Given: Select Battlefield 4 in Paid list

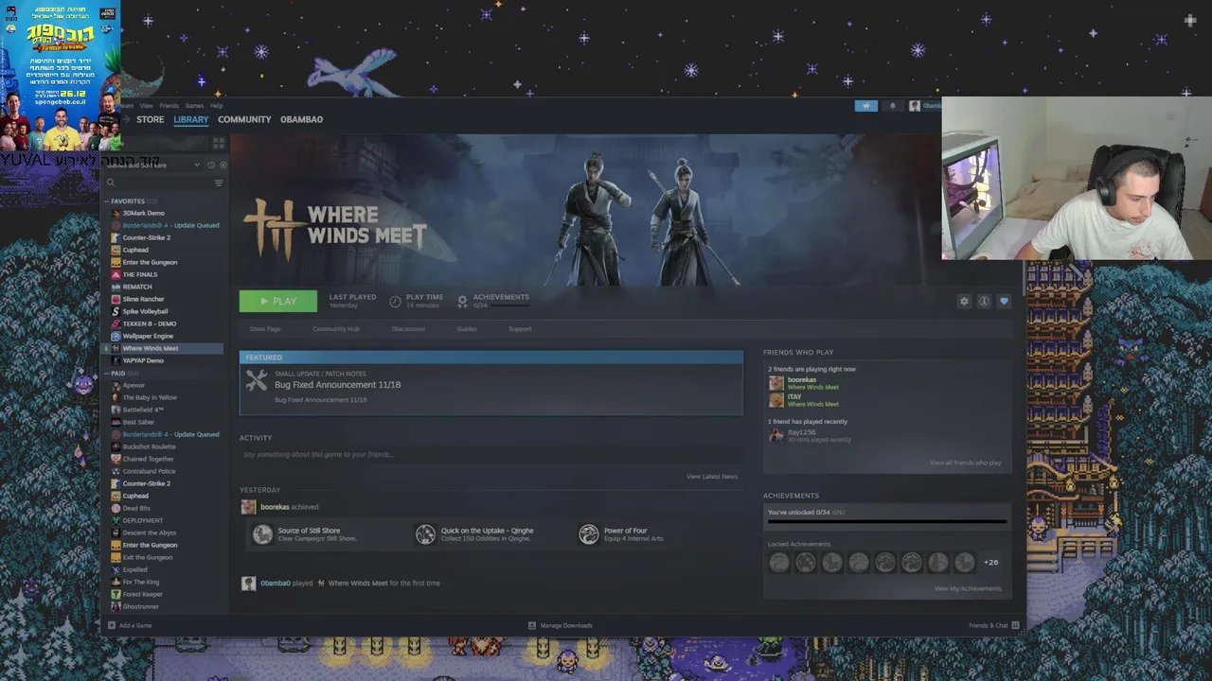Looking at the screenshot, I should 143,410.
